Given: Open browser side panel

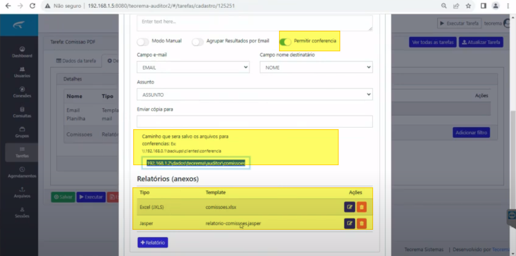Looking at the screenshot, I should [x=483, y=6].
